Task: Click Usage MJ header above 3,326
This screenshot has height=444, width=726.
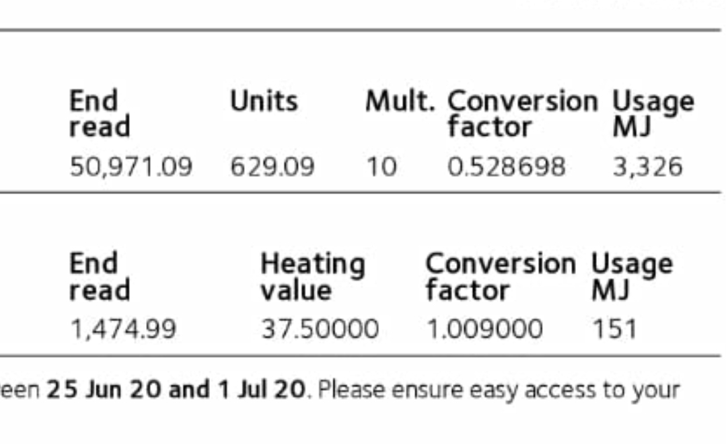Action: (x=652, y=114)
